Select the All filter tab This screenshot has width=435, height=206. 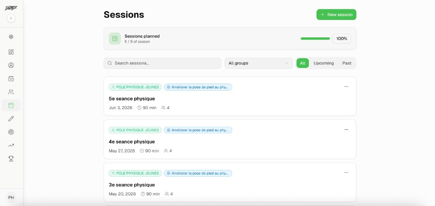pos(302,63)
